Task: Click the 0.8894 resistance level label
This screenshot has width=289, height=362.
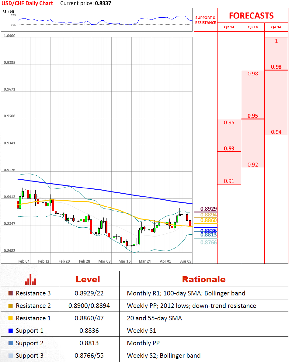Action: coord(208,215)
